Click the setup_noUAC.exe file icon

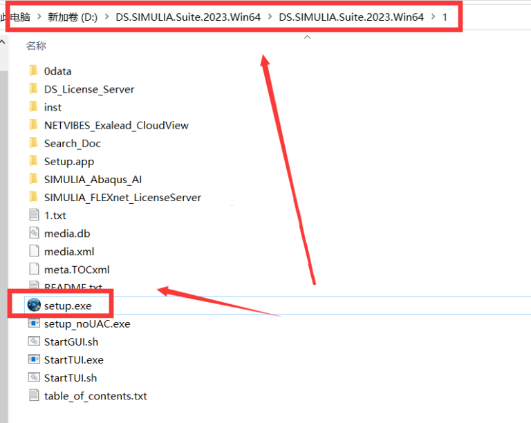(34, 323)
